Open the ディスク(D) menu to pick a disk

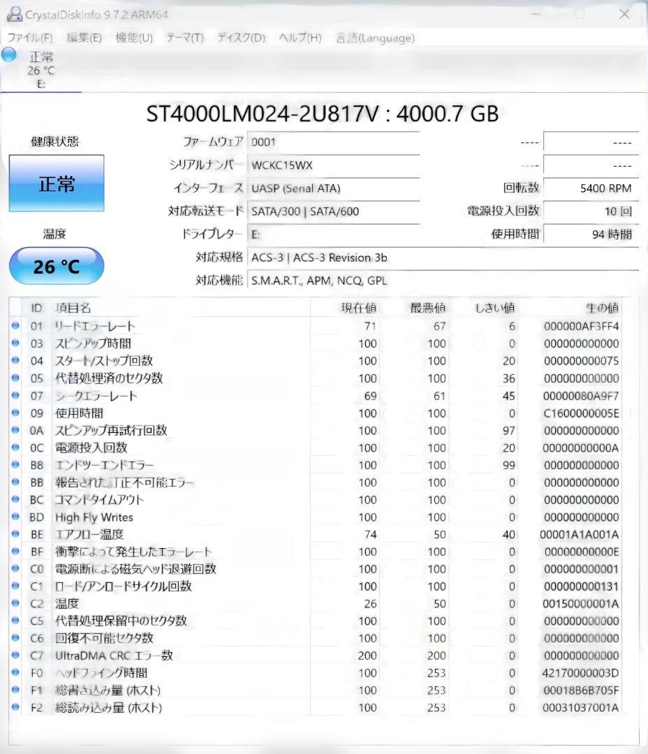point(240,38)
